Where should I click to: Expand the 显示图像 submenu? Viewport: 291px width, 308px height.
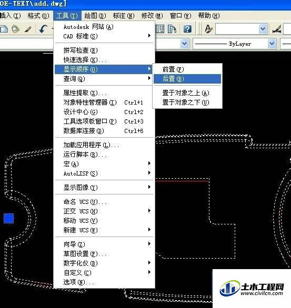coord(149,187)
